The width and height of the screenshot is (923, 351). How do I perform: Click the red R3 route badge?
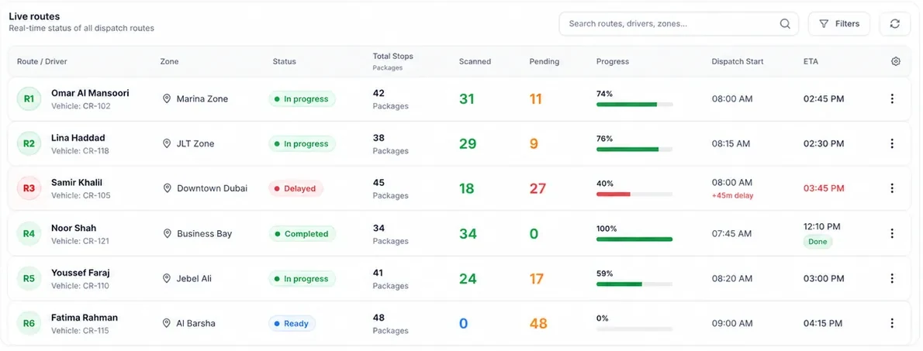tap(29, 188)
